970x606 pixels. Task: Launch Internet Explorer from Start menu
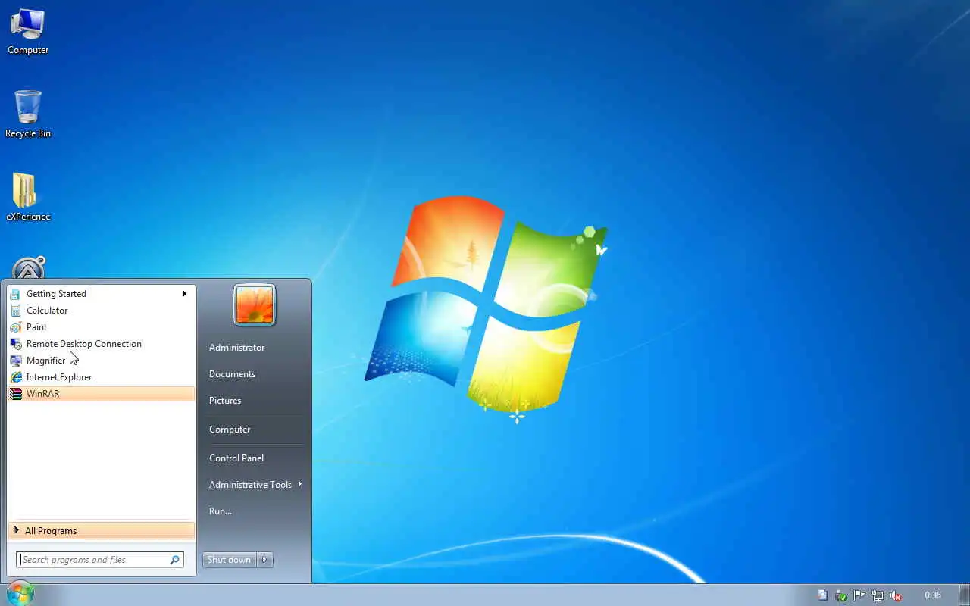(x=102, y=377)
